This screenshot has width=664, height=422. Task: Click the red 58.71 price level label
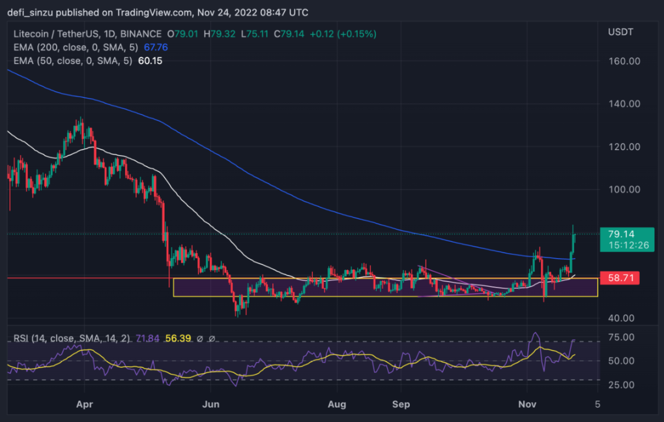pyautogui.click(x=620, y=279)
